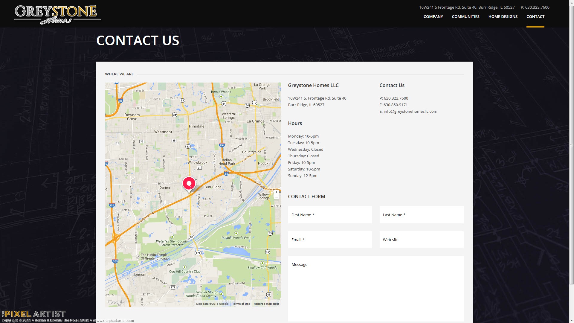Click the Bemis Woods park marker
Image resolution: width=574 pixels, height=323 pixels.
(221, 96)
